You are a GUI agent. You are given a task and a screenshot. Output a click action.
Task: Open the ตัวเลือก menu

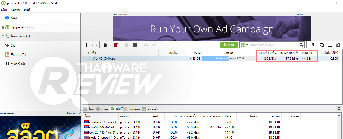click(15, 10)
